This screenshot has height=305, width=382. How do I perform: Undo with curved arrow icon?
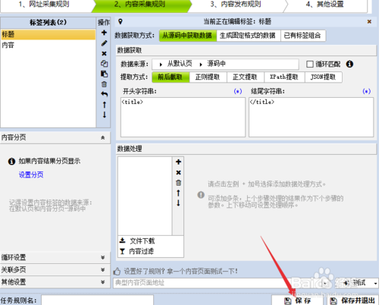tap(104, 94)
